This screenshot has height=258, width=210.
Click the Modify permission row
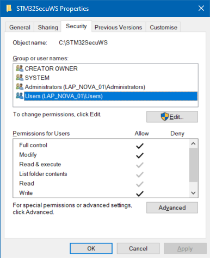pos(101,155)
